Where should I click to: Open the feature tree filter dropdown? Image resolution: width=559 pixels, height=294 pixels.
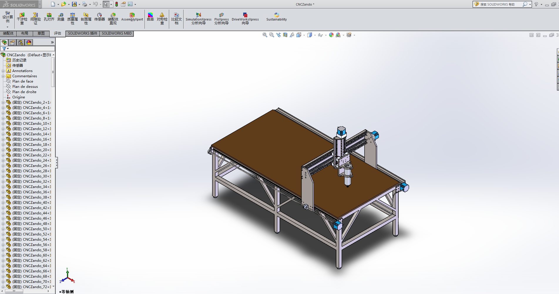[x=5, y=49]
